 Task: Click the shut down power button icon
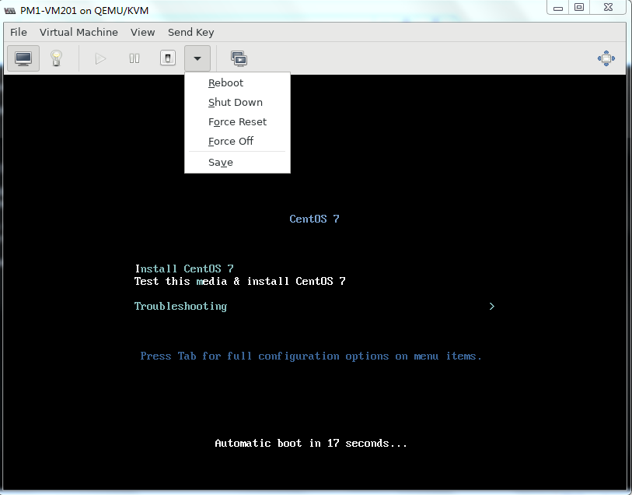[x=168, y=58]
